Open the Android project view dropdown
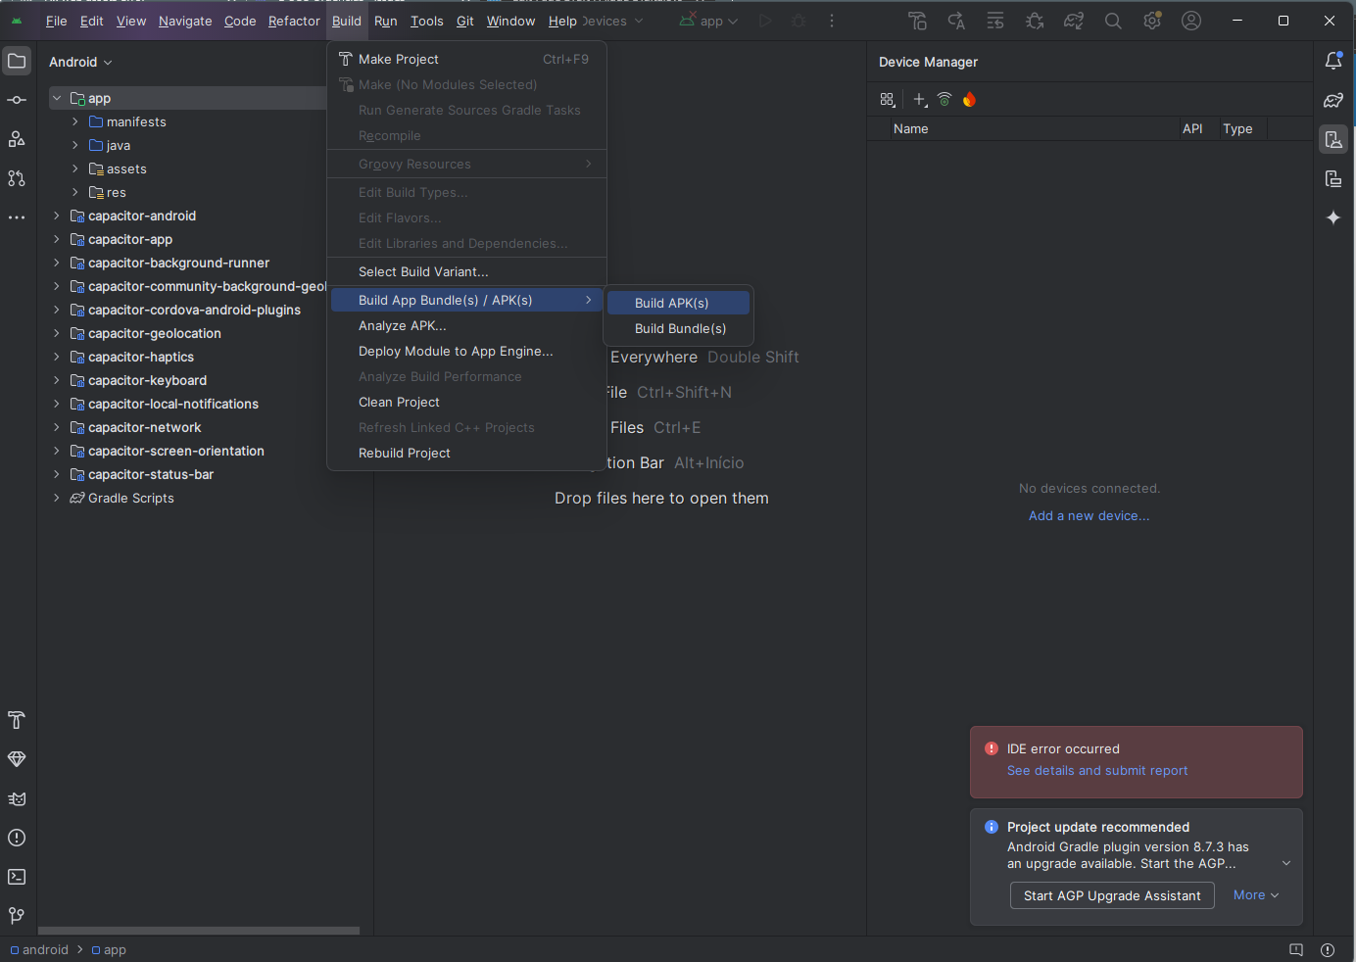Image resolution: width=1356 pixels, height=962 pixels. 80,62
